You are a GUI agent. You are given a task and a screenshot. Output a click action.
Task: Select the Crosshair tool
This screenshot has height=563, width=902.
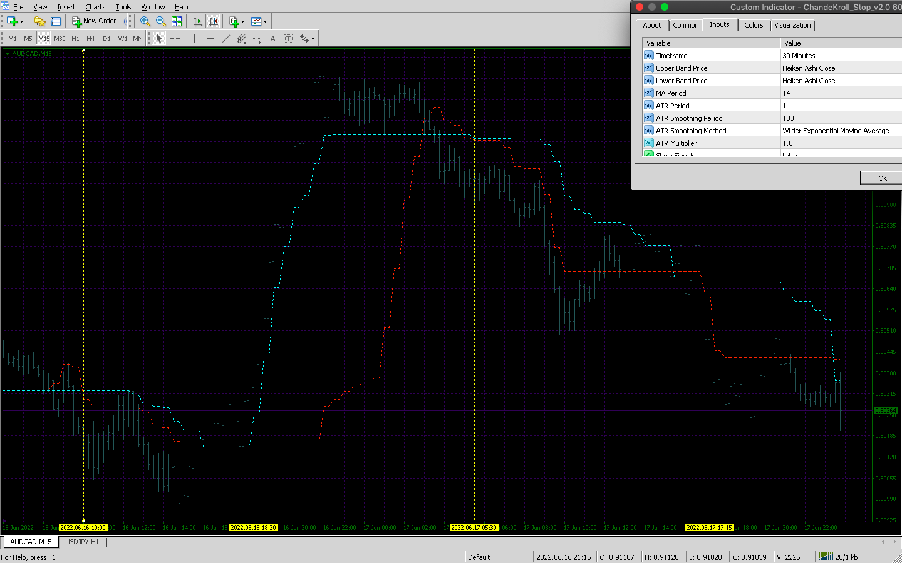pyautogui.click(x=175, y=38)
